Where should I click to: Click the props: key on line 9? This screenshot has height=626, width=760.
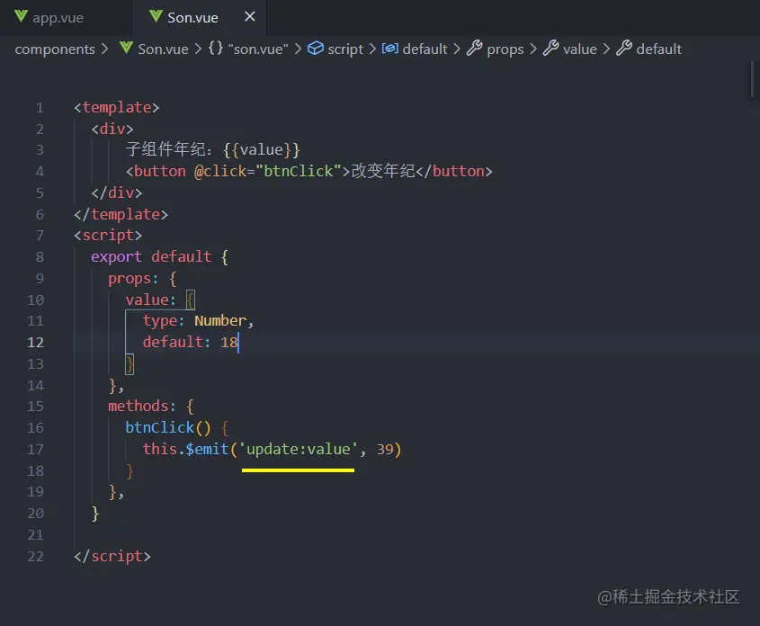[x=133, y=279]
